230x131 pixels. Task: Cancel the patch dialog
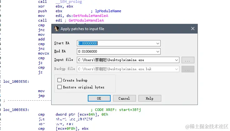click(124, 98)
